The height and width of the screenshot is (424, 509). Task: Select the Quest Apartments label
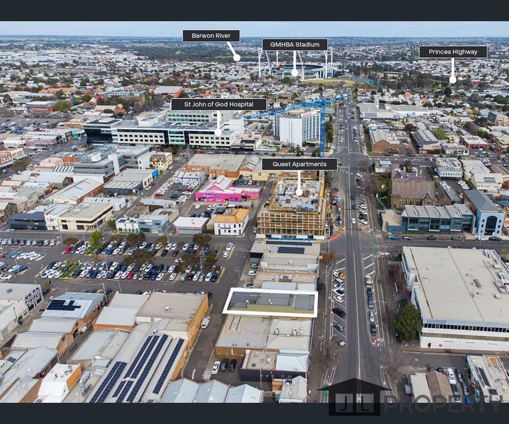299,165
